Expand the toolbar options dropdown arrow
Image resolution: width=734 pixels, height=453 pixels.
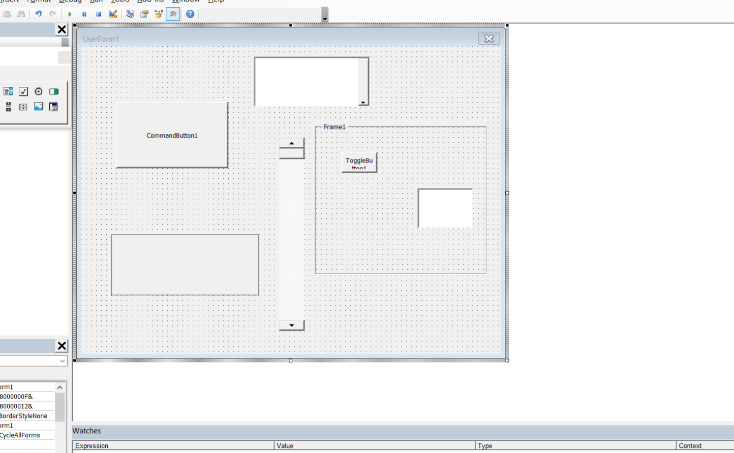click(x=325, y=18)
